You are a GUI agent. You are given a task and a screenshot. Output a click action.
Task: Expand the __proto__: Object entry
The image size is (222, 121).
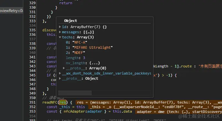[60, 79]
